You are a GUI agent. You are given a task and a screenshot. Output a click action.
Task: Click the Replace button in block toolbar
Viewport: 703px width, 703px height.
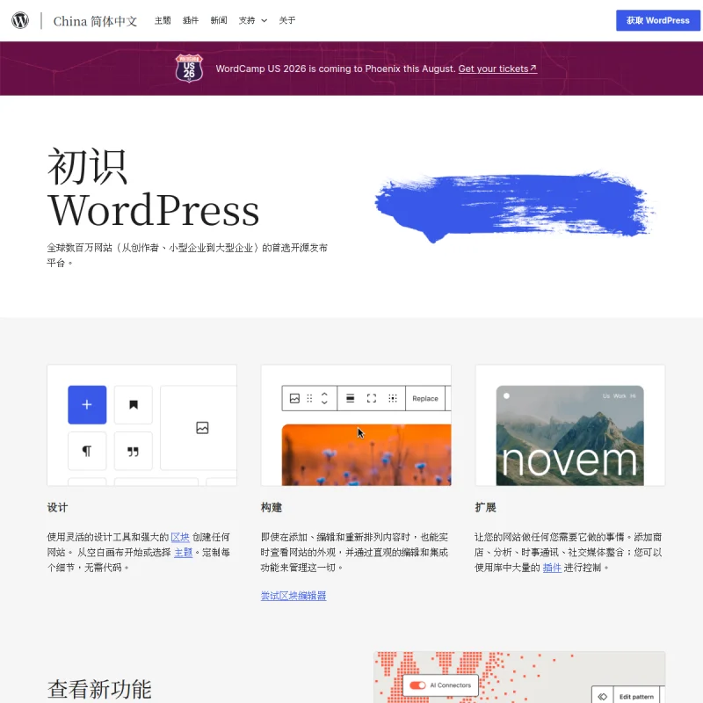coord(425,398)
